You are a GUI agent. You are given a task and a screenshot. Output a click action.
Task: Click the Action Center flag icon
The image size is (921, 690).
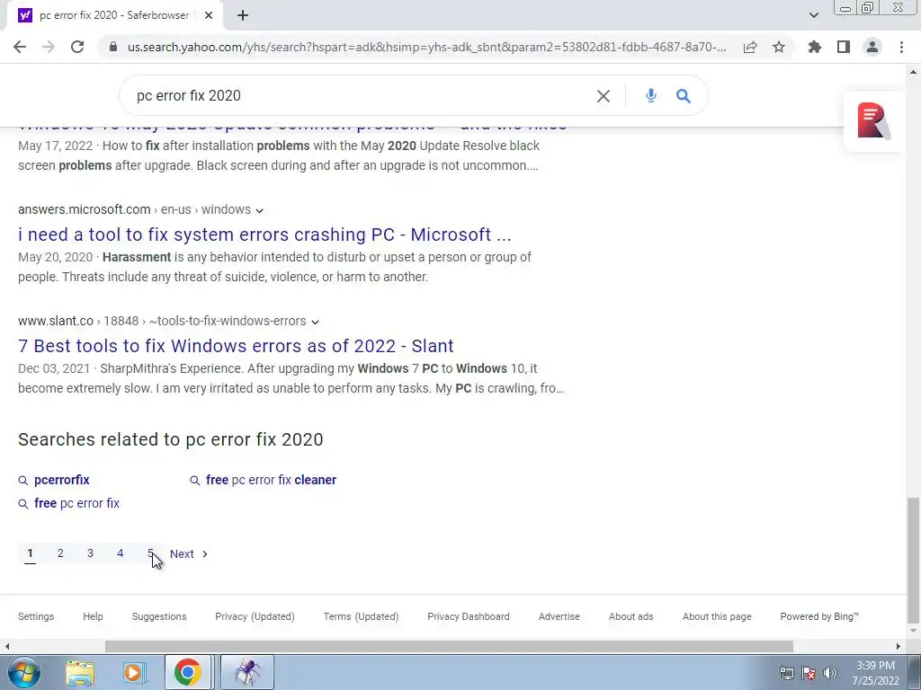[809, 673]
